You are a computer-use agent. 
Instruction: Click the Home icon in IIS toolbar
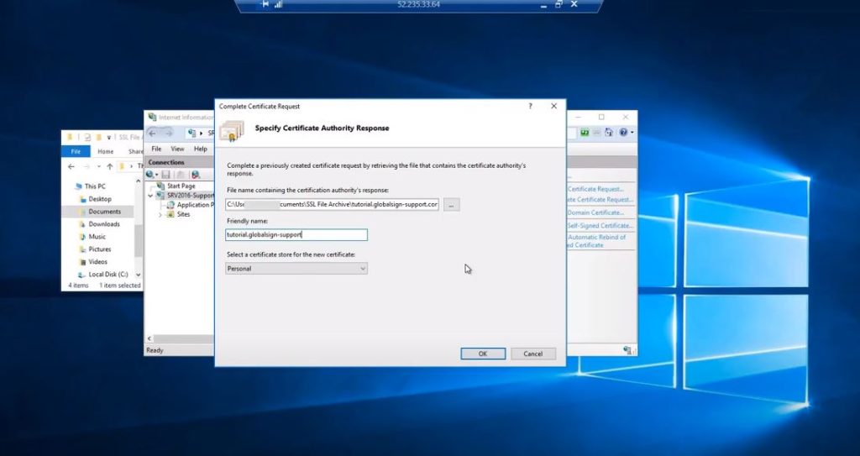[609, 133]
